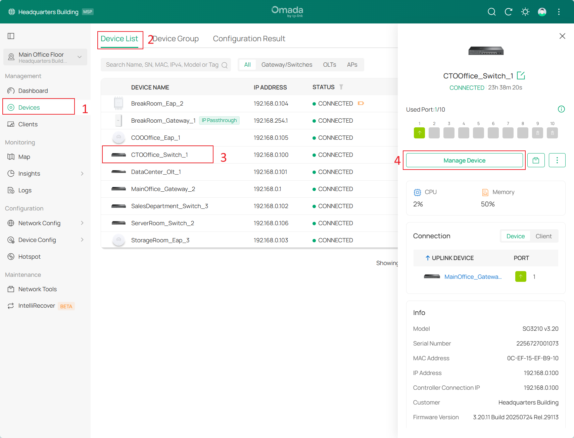The image size is (574, 438).
Task: Open the MainOffice_Gateway uplink device link
Action: (x=473, y=277)
